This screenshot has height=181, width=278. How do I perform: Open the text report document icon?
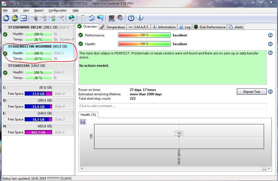click(x=83, y=18)
